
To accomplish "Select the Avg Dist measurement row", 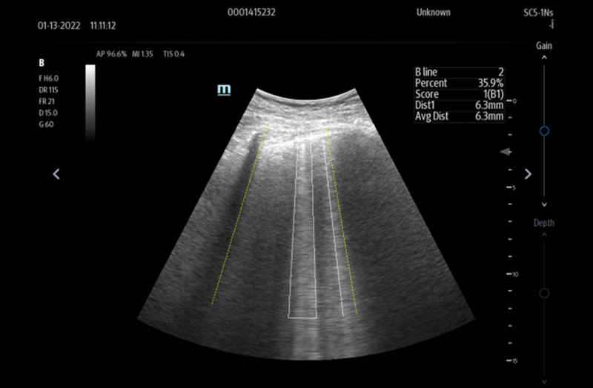I will [459, 116].
